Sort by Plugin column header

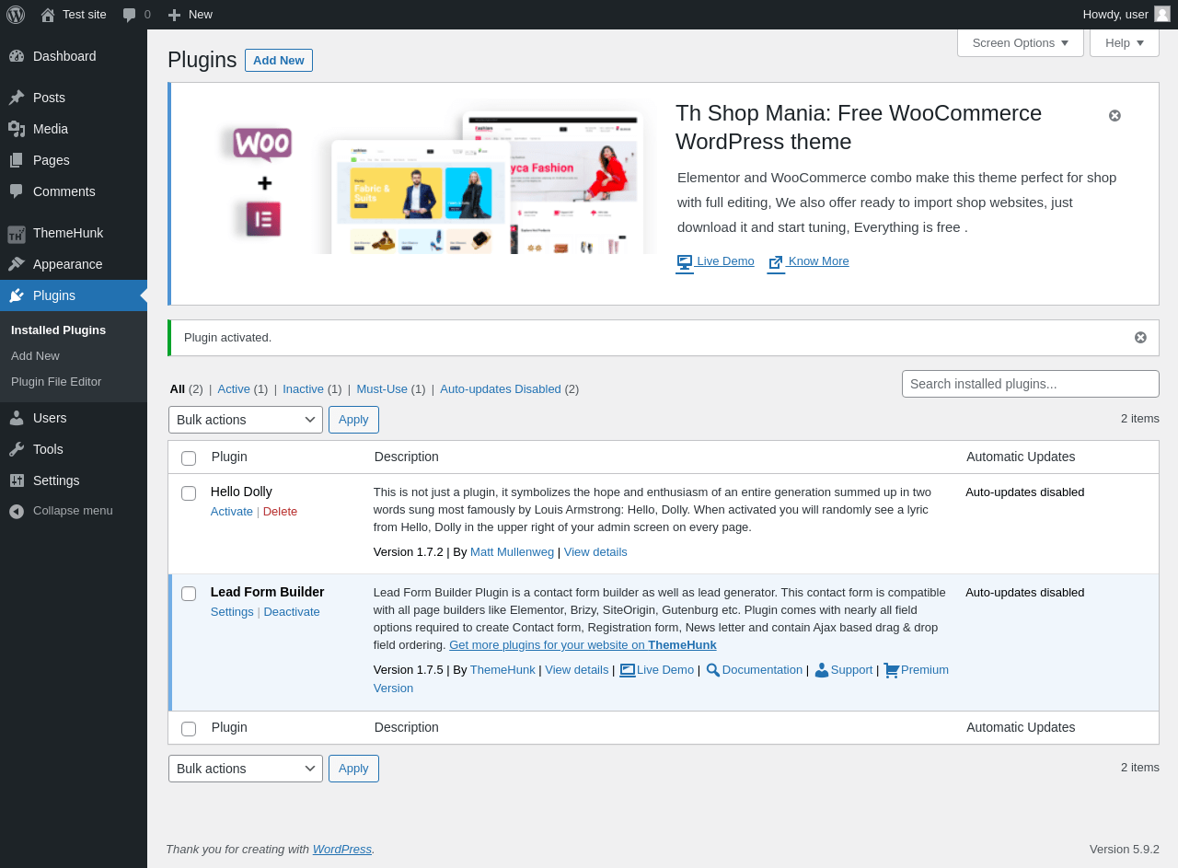[229, 457]
